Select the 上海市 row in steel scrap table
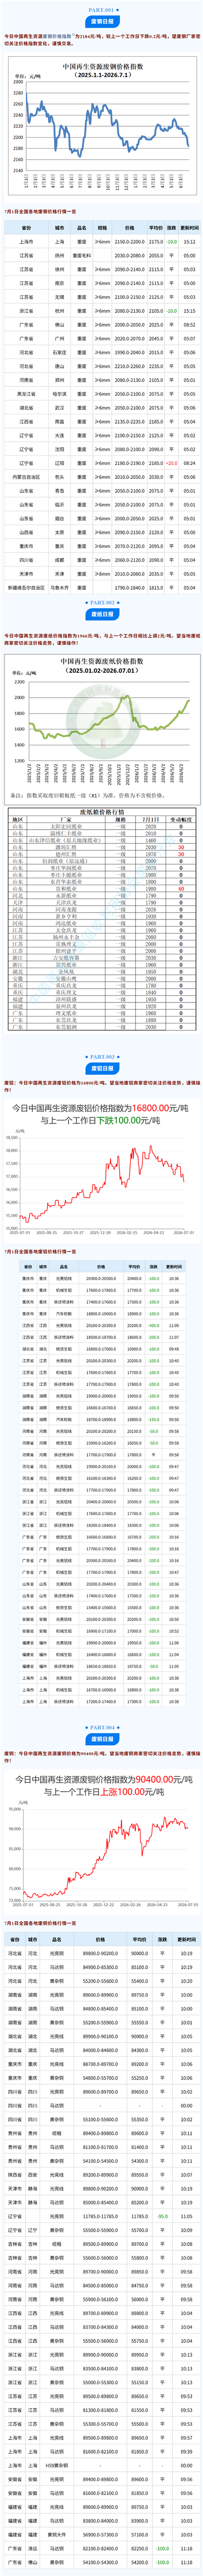The height and width of the screenshot is (2576, 203). click(101, 241)
